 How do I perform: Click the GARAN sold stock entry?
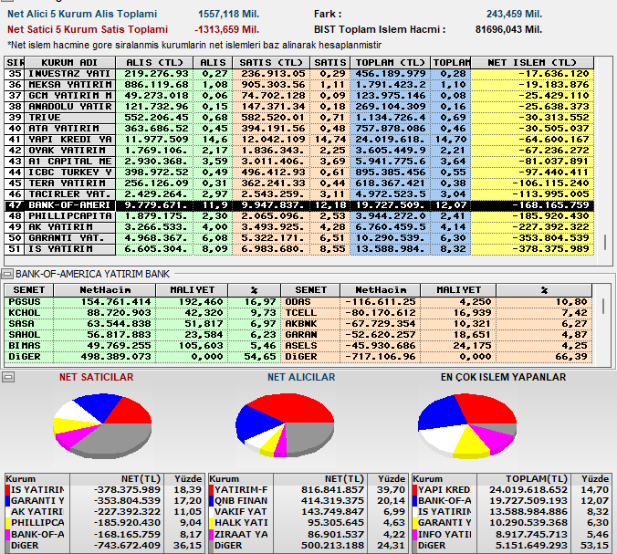tap(436, 335)
